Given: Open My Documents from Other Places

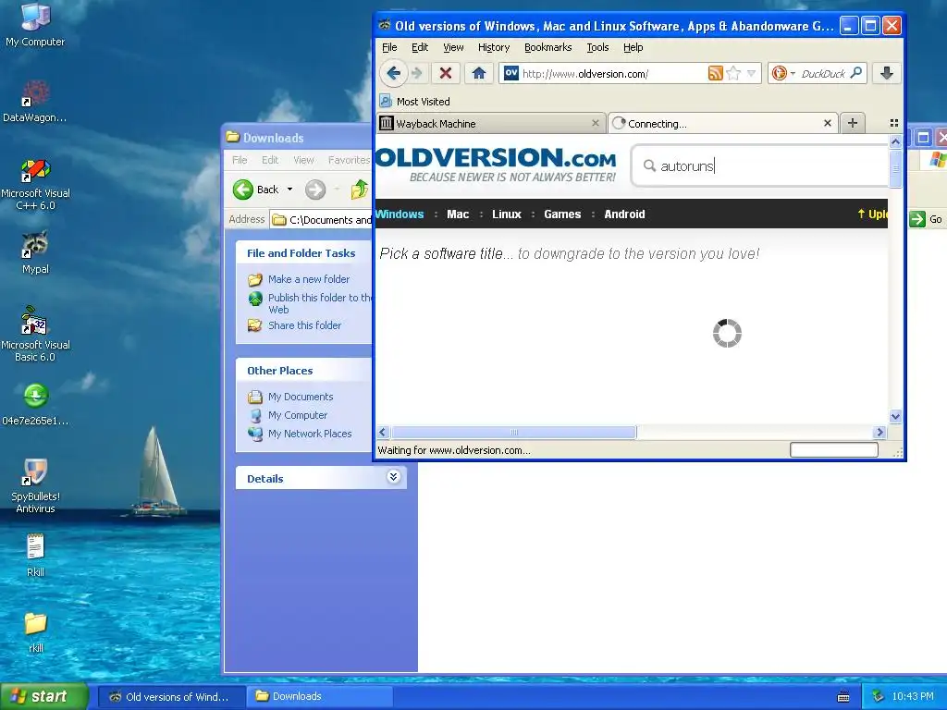Looking at the screenshot, I should pyautogui.click(x=301, y=397).
